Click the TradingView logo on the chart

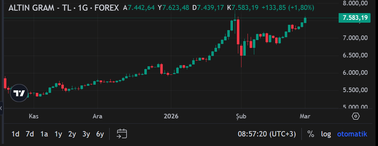click(x=19, y=93)
